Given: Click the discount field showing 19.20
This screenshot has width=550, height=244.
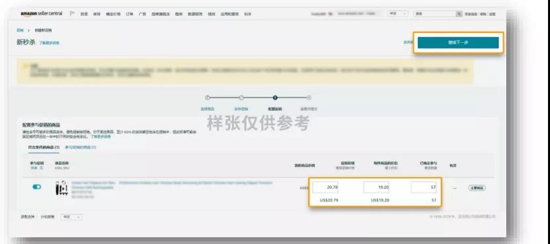Looking at the screenshot, I should point(376,187).
